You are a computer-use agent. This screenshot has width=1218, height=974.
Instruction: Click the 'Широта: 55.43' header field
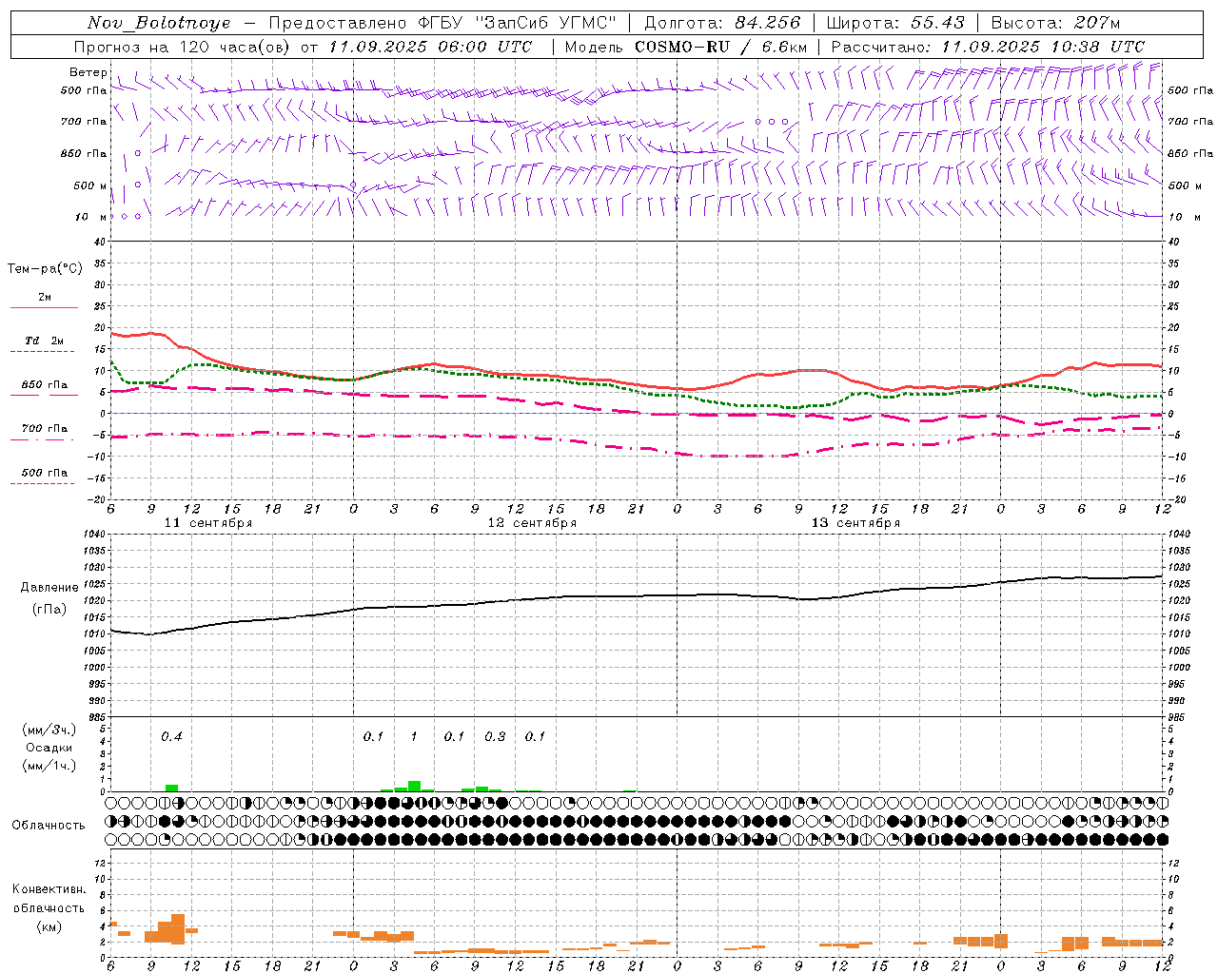click(x=895, y=23)
